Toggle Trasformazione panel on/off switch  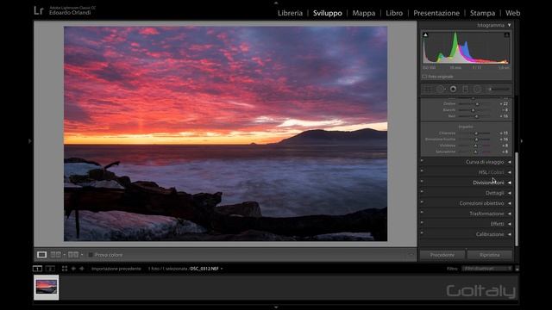point(422,213)
